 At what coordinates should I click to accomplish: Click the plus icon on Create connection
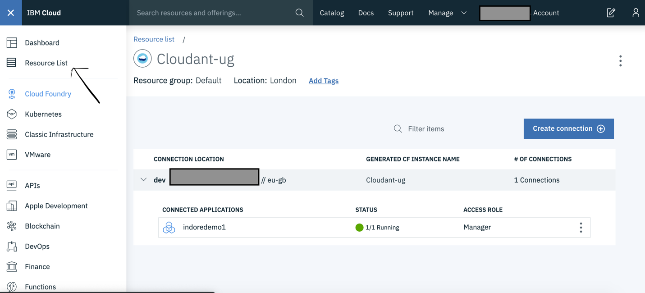point(601,129)
